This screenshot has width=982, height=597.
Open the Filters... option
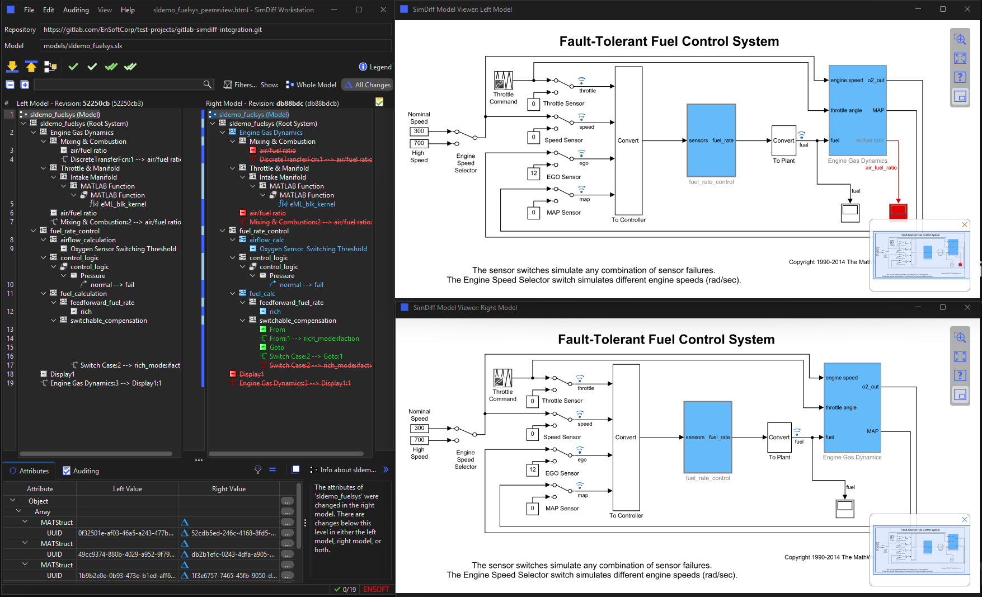240,85
